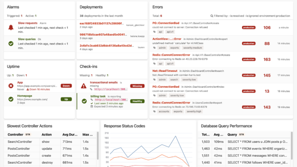Click the Missing badge for transactional emails
The image size is (297, 167).
[137, 86]
